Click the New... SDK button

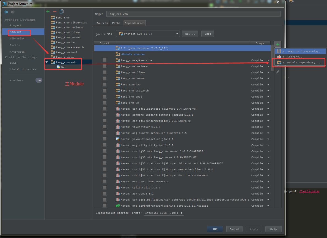[x=190, y=34]
